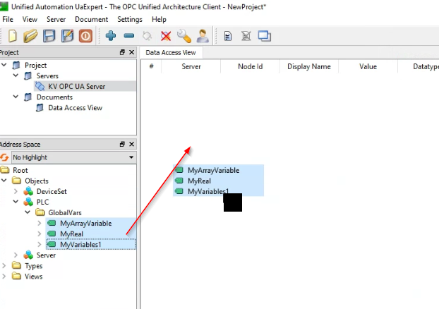This screenshot has width=439, height=309.
Task: Open the Document menu
Action: coord(91,19)
